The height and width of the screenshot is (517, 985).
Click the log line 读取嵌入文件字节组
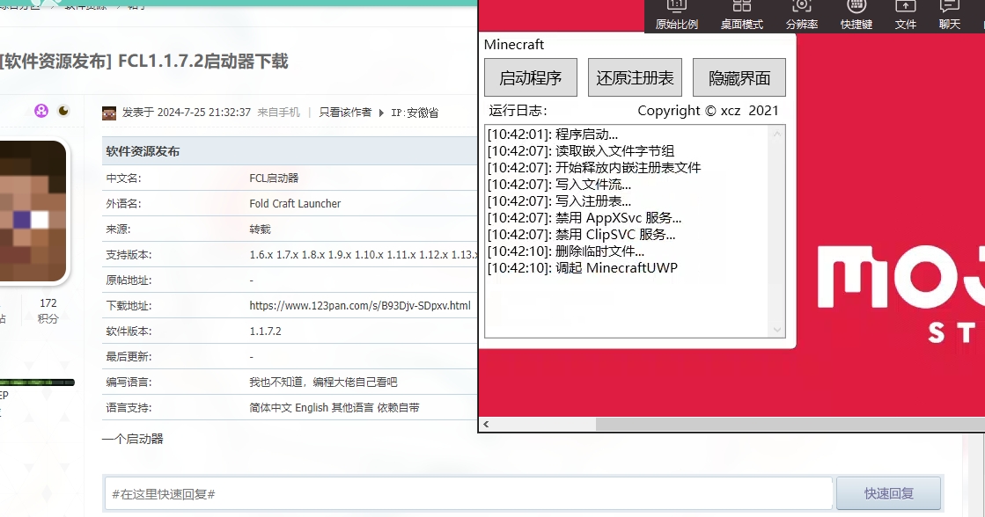point(581,151)
